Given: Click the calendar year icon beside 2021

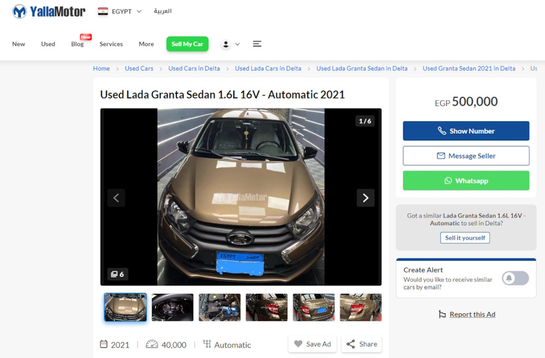Looking at the screenshot, I should tap(103, 344).
